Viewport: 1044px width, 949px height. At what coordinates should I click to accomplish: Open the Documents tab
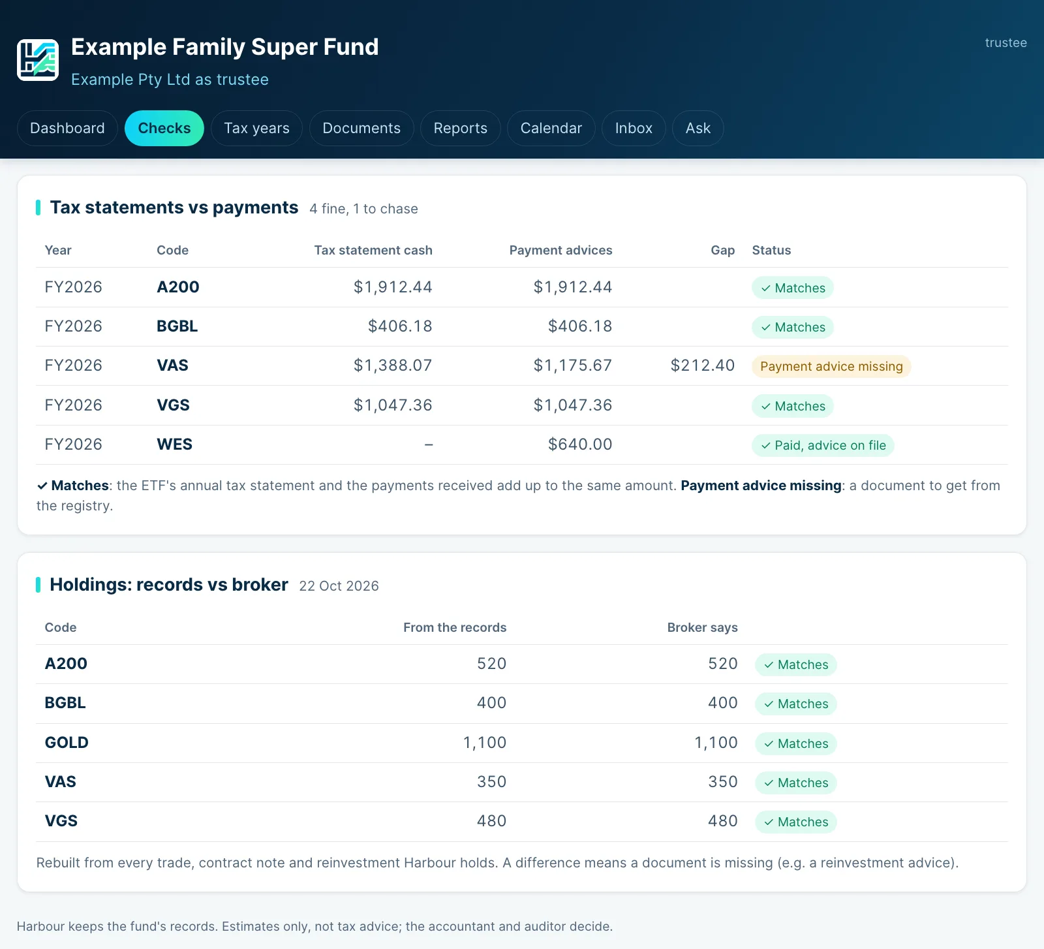(x=361, y=129)
